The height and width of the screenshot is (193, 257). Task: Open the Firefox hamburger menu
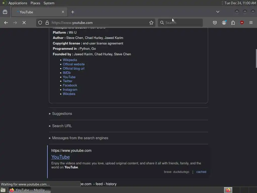[251, 23]
